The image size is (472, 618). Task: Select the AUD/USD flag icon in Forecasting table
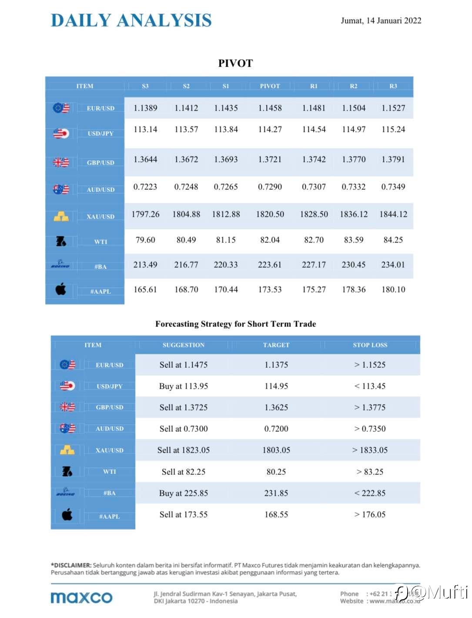coord(67,428)
